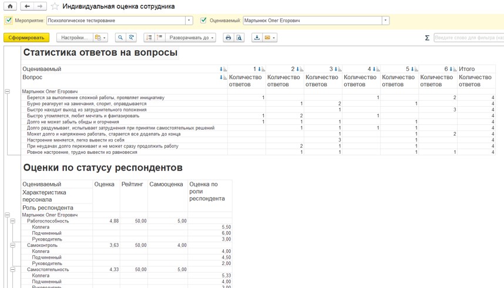Collapse the Работоспособность group

point(12,221)
